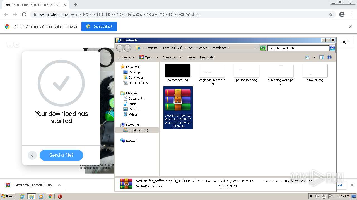Click the downloaded wetransfer zip in Chrome shelf
357x200 pixels.
(29, 185)
